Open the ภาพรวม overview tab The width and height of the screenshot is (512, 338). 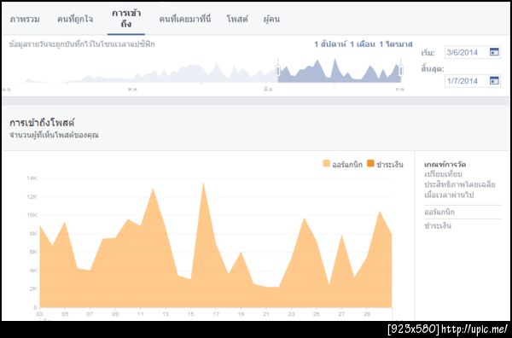pos(25,20)
